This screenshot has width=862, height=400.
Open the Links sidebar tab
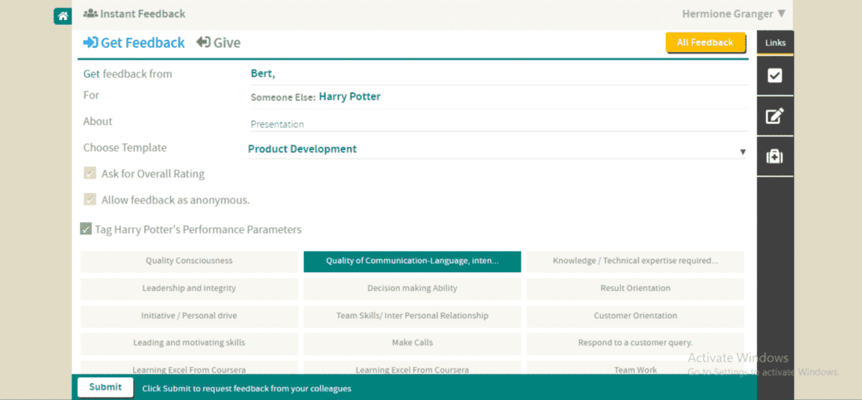[775, 42]
